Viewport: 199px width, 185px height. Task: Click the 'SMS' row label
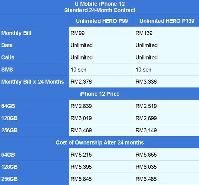(7, 70)
